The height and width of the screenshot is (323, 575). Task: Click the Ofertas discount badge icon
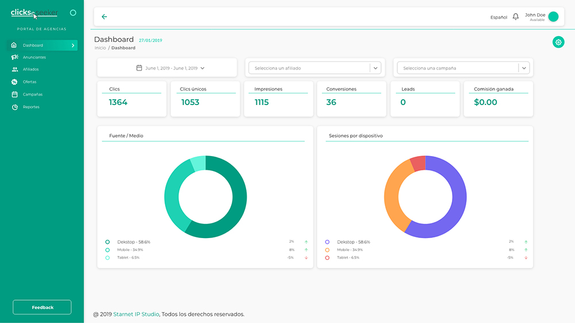tap(14, 82)
